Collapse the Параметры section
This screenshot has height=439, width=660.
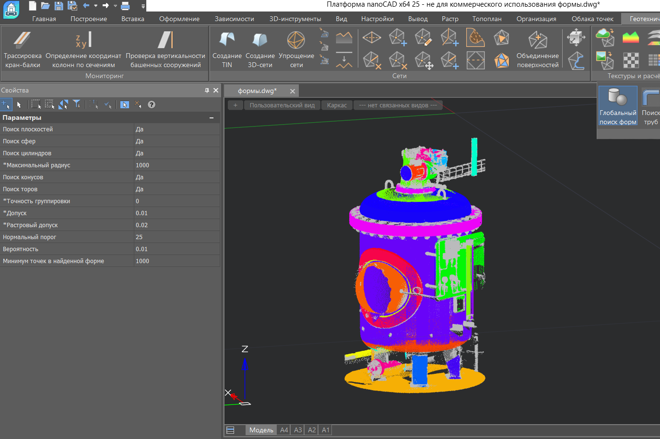212,118
